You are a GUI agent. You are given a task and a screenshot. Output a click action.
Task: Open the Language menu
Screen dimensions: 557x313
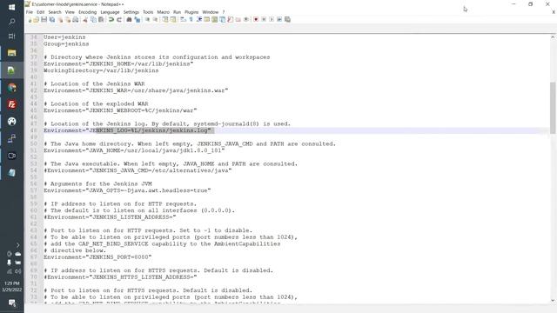click(111, 12)
